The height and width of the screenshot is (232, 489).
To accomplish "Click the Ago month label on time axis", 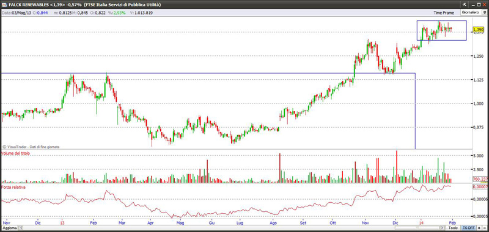I will coord(273,223).
